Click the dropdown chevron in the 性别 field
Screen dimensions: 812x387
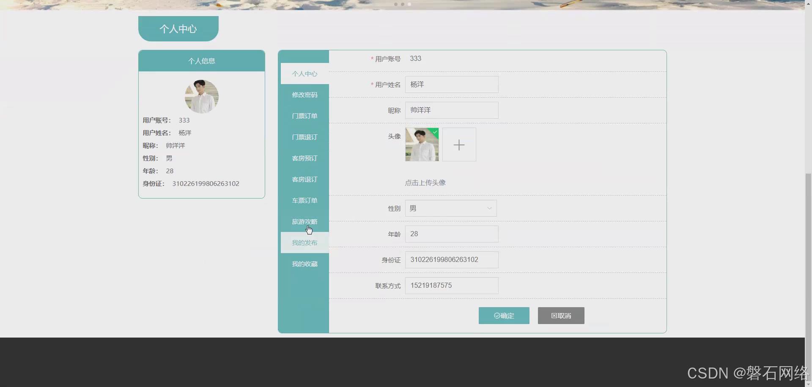[x=488, y=208]
